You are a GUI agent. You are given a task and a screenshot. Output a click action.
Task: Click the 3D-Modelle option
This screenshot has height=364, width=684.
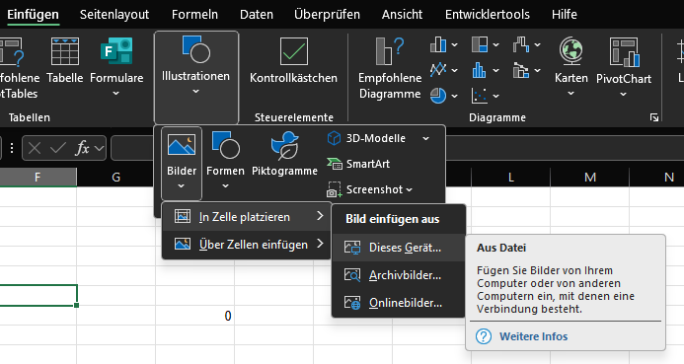(366, 139)
